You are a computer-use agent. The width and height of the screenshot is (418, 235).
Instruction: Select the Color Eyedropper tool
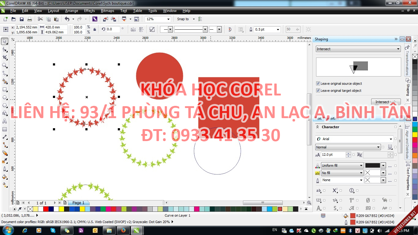coord(5,161)
